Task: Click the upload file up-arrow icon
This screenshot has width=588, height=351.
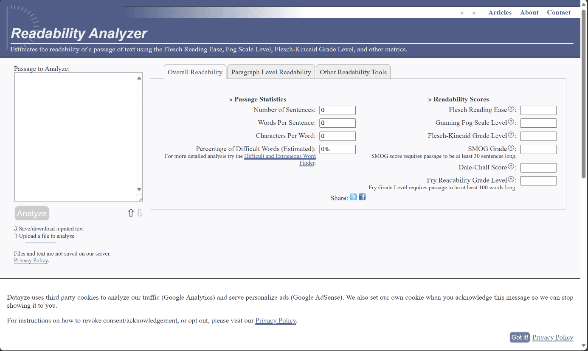Action: [x=131, y=213]
